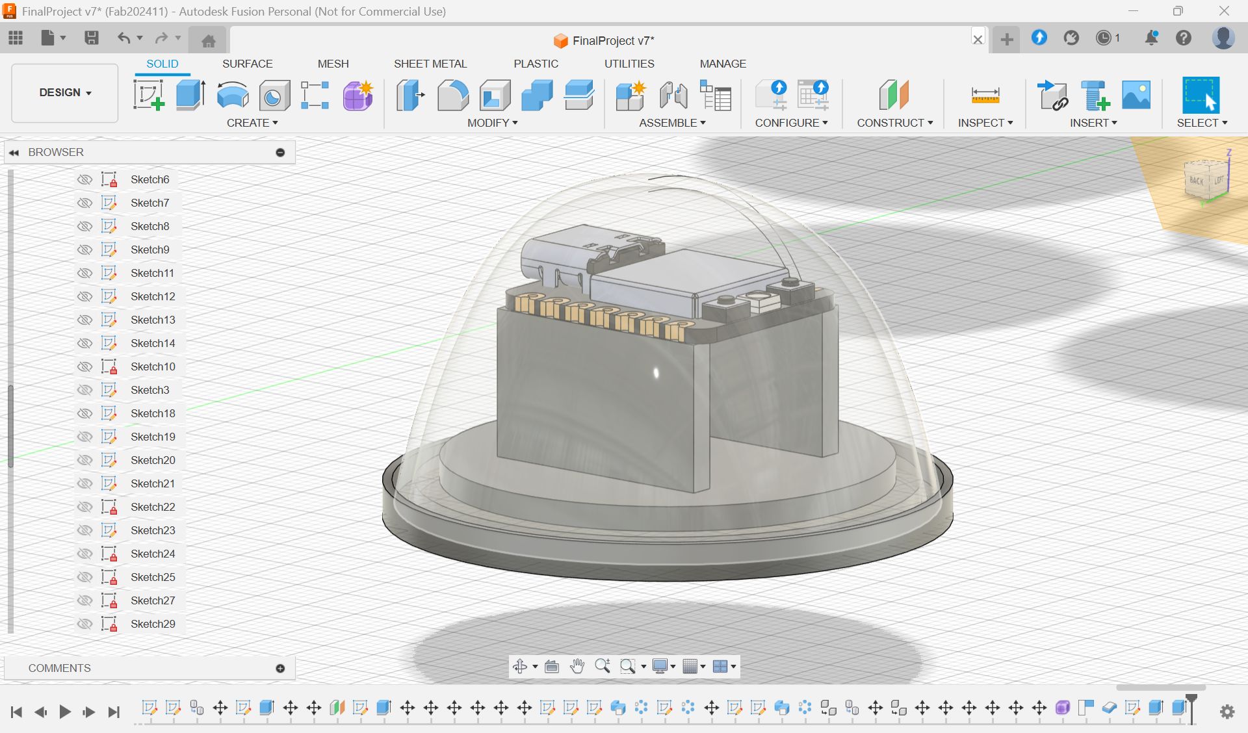Select the Offset Face tool
1248x733 pixels.
click(579, 95)
